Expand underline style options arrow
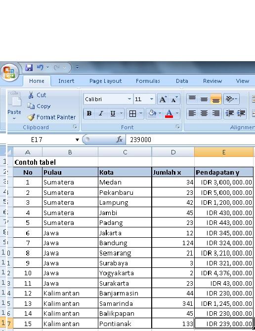The width and height of the screenshot is (255, 331). click(121, 113)
